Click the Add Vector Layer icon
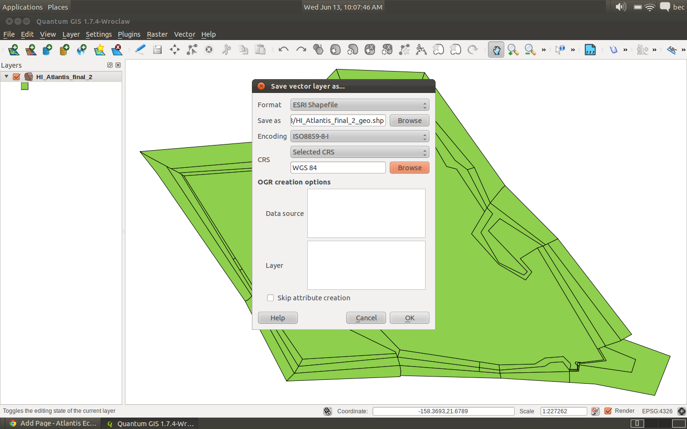 (x=13, y=50)
